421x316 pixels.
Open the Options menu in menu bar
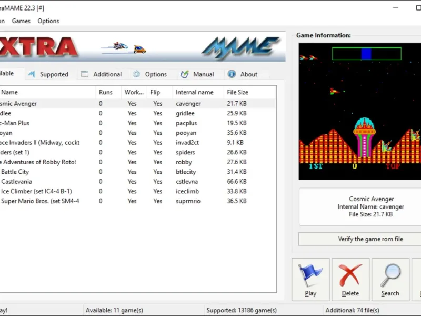[48, 21]
